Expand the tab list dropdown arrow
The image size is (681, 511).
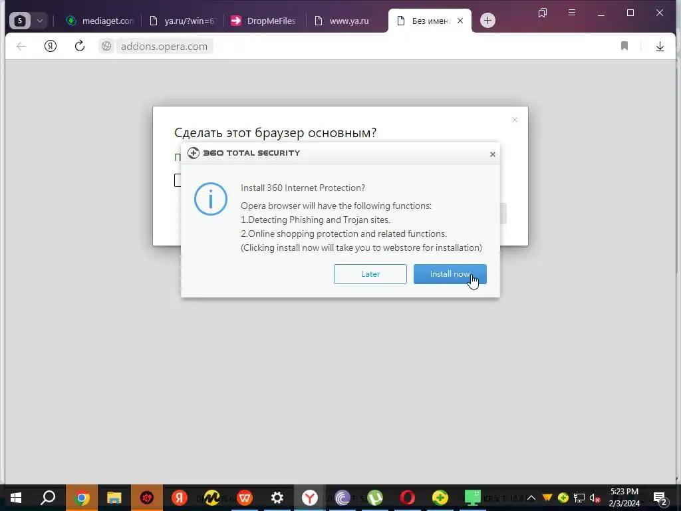39,21
